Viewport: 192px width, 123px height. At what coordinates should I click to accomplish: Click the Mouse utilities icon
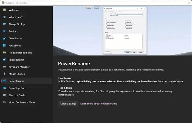(5, 74)
